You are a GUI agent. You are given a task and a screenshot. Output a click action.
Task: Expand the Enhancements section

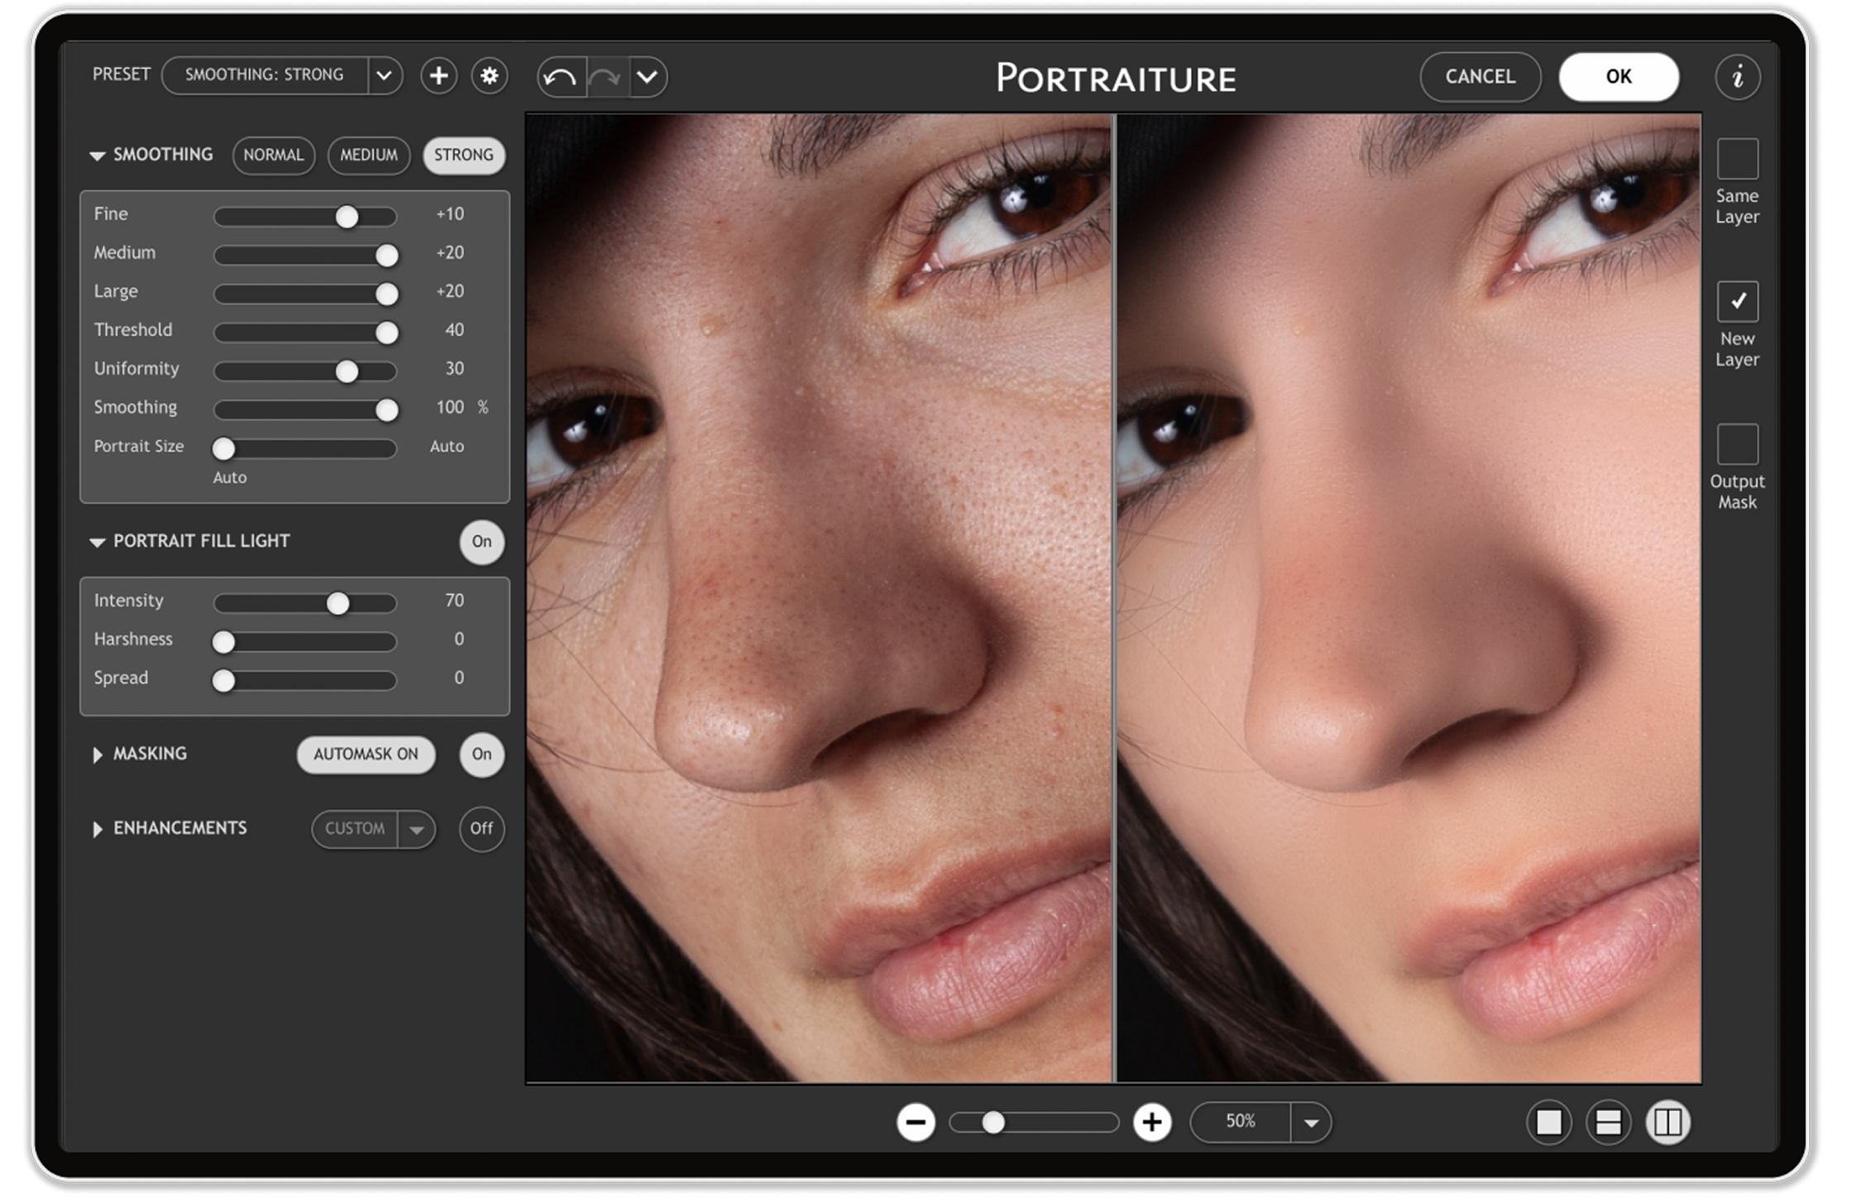coord(98,829)
